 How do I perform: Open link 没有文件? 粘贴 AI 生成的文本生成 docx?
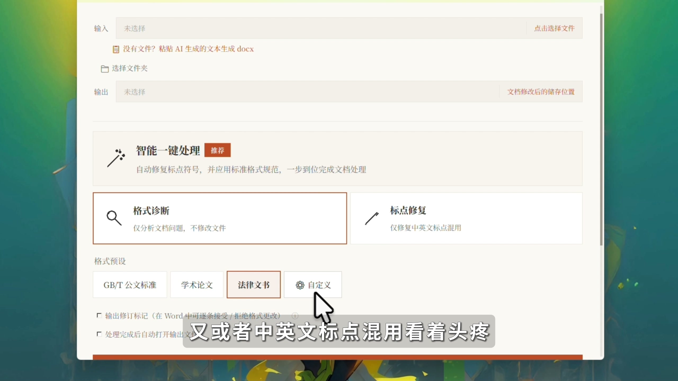188,49
